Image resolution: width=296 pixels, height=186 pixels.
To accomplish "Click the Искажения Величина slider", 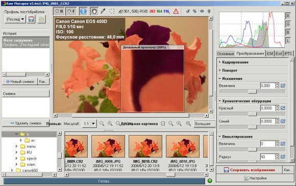I will point(253,92).
